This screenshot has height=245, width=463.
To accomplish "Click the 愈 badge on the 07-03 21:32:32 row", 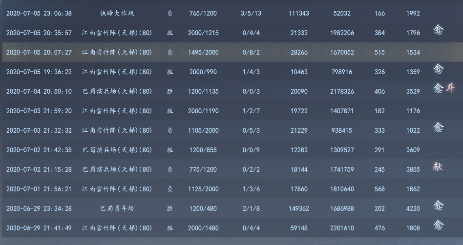I will pos(439,127).
